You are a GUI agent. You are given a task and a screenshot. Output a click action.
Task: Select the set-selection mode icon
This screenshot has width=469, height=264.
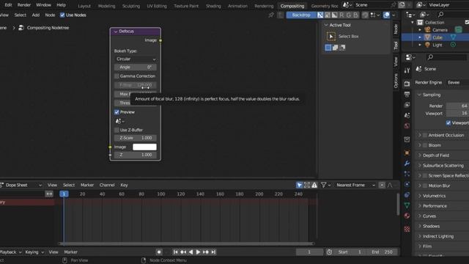(328, 48)
